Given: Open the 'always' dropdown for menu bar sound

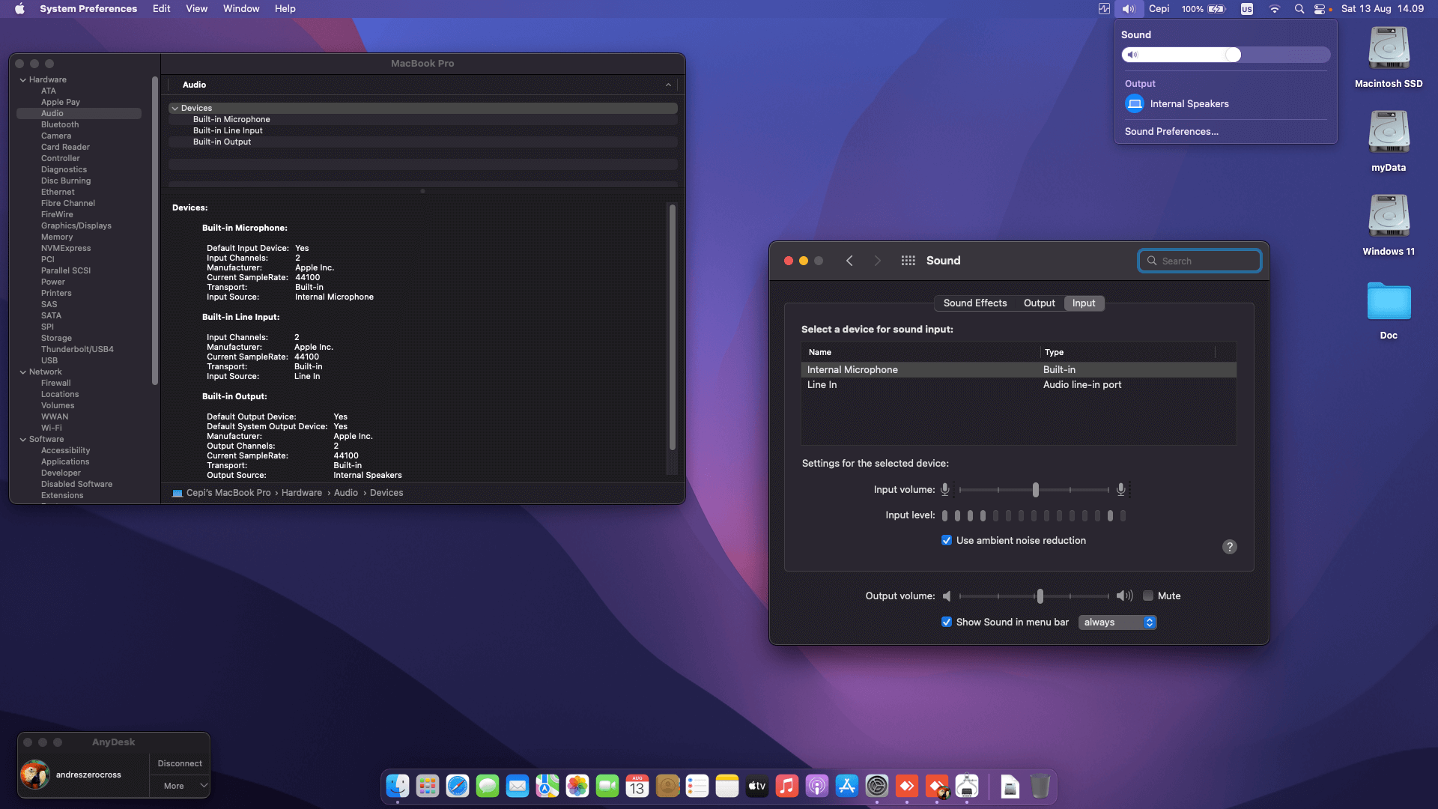Looking at the screenshot, I should point(1117,622).
